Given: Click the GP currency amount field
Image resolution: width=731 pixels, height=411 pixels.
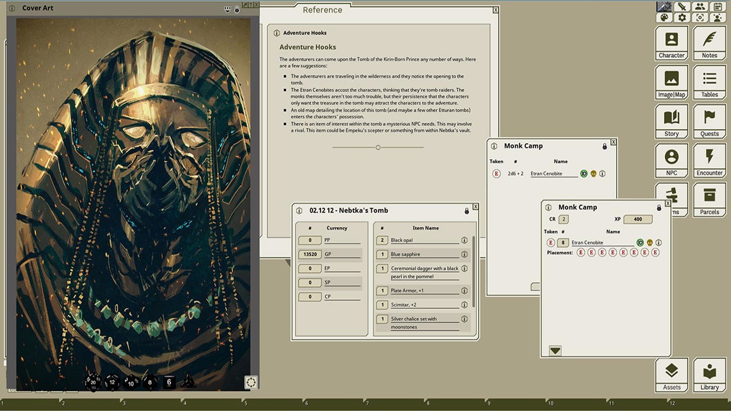Looking at the screenshot, I should pos(310,255).
